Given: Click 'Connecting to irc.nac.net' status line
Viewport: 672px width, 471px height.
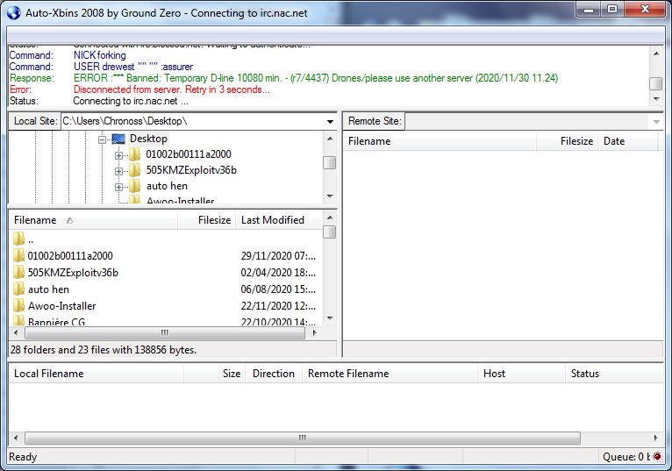Looking at the screenshot, I should coord(99,101).
